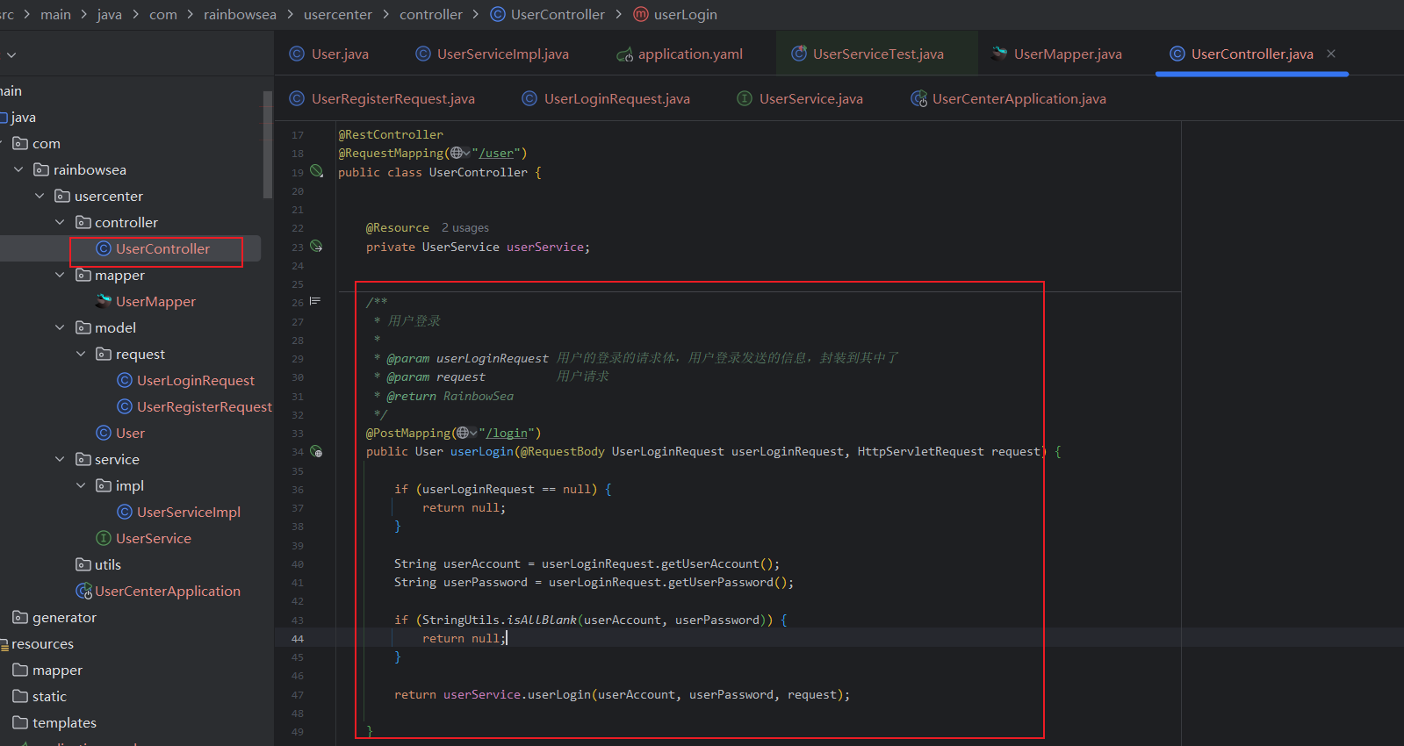Click the globe icon in the RequestMapping annotation
1404x746 pixels.
coord(457,153)
